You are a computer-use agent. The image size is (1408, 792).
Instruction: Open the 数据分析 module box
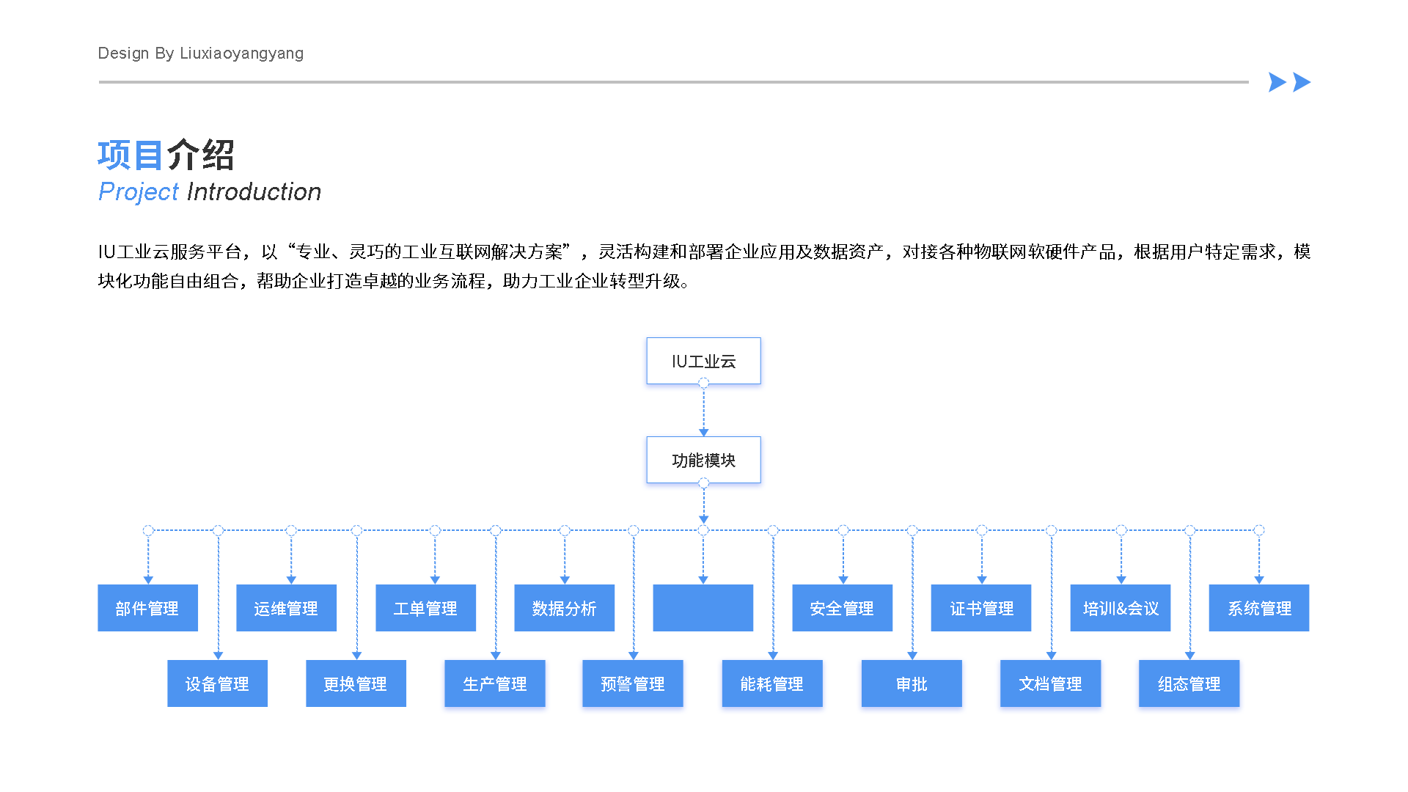point(564,608)
